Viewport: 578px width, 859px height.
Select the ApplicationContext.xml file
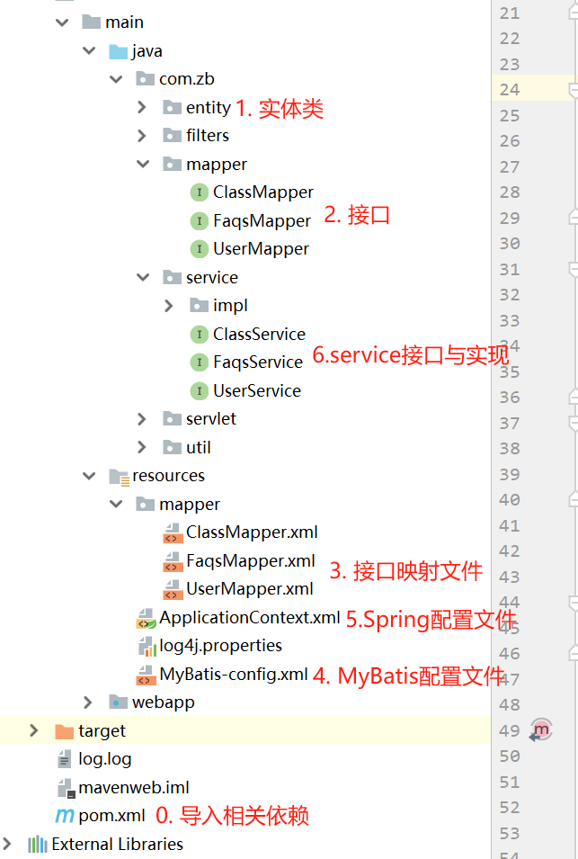click(x=250, y=617)
